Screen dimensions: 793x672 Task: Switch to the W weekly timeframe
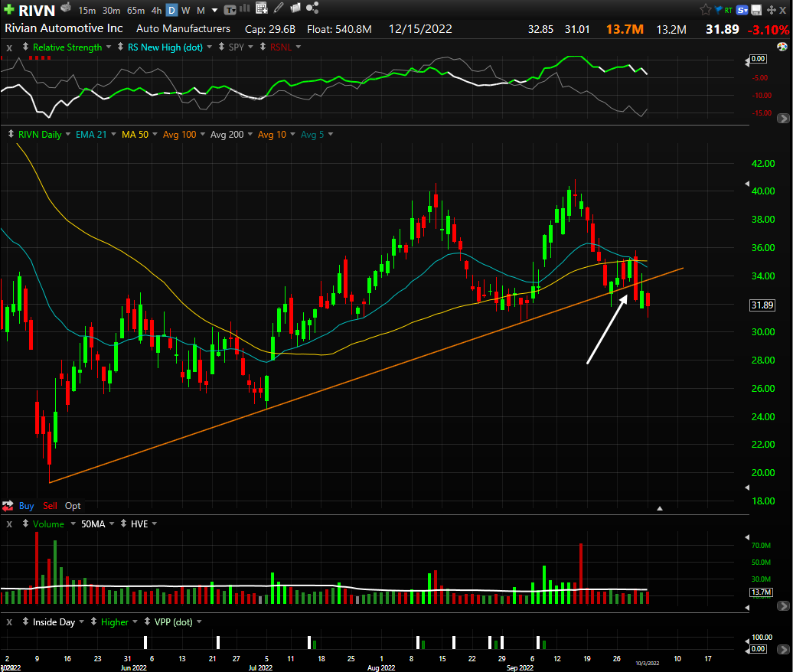pyautogui.click(x=185, y=10)
